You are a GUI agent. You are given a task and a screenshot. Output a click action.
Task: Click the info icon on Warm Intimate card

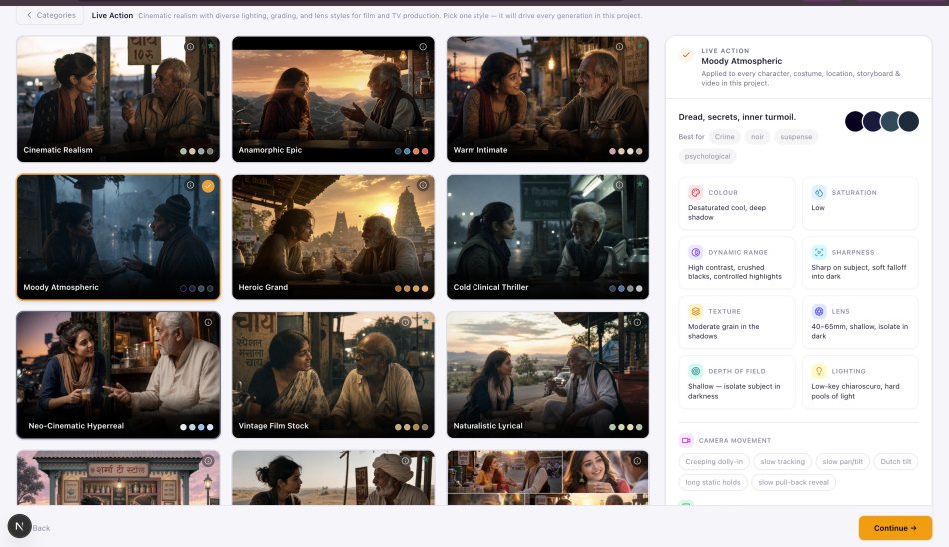(619, 47)
